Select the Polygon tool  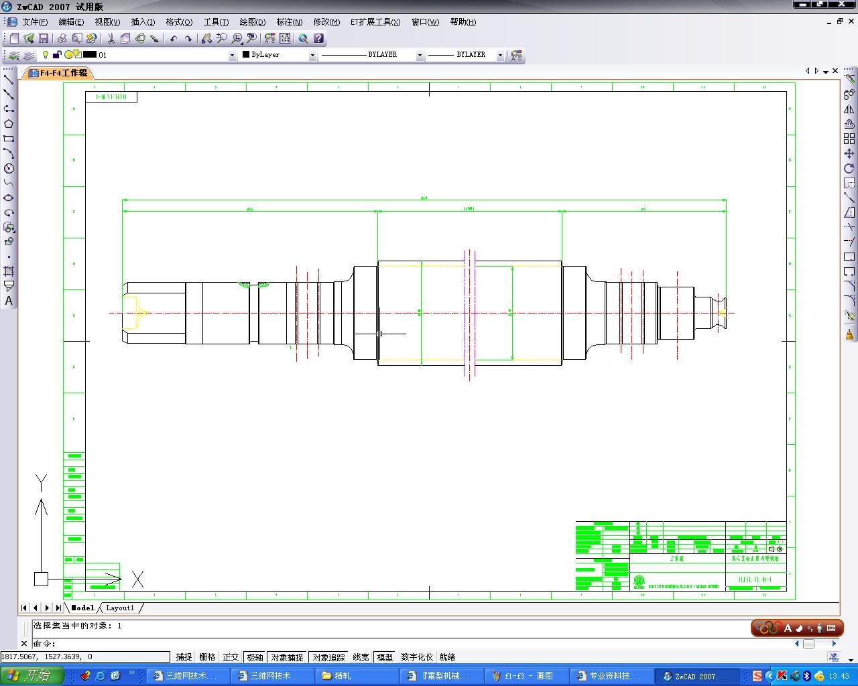9,124
